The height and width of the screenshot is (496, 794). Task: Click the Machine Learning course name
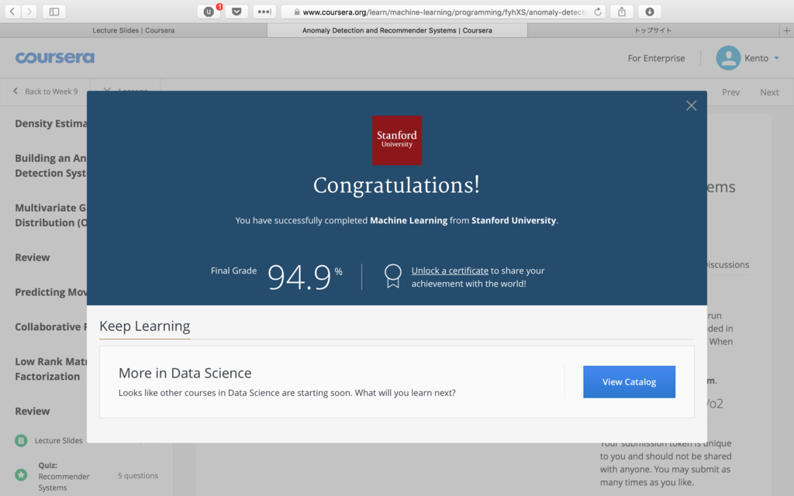(x=409, y=220)
